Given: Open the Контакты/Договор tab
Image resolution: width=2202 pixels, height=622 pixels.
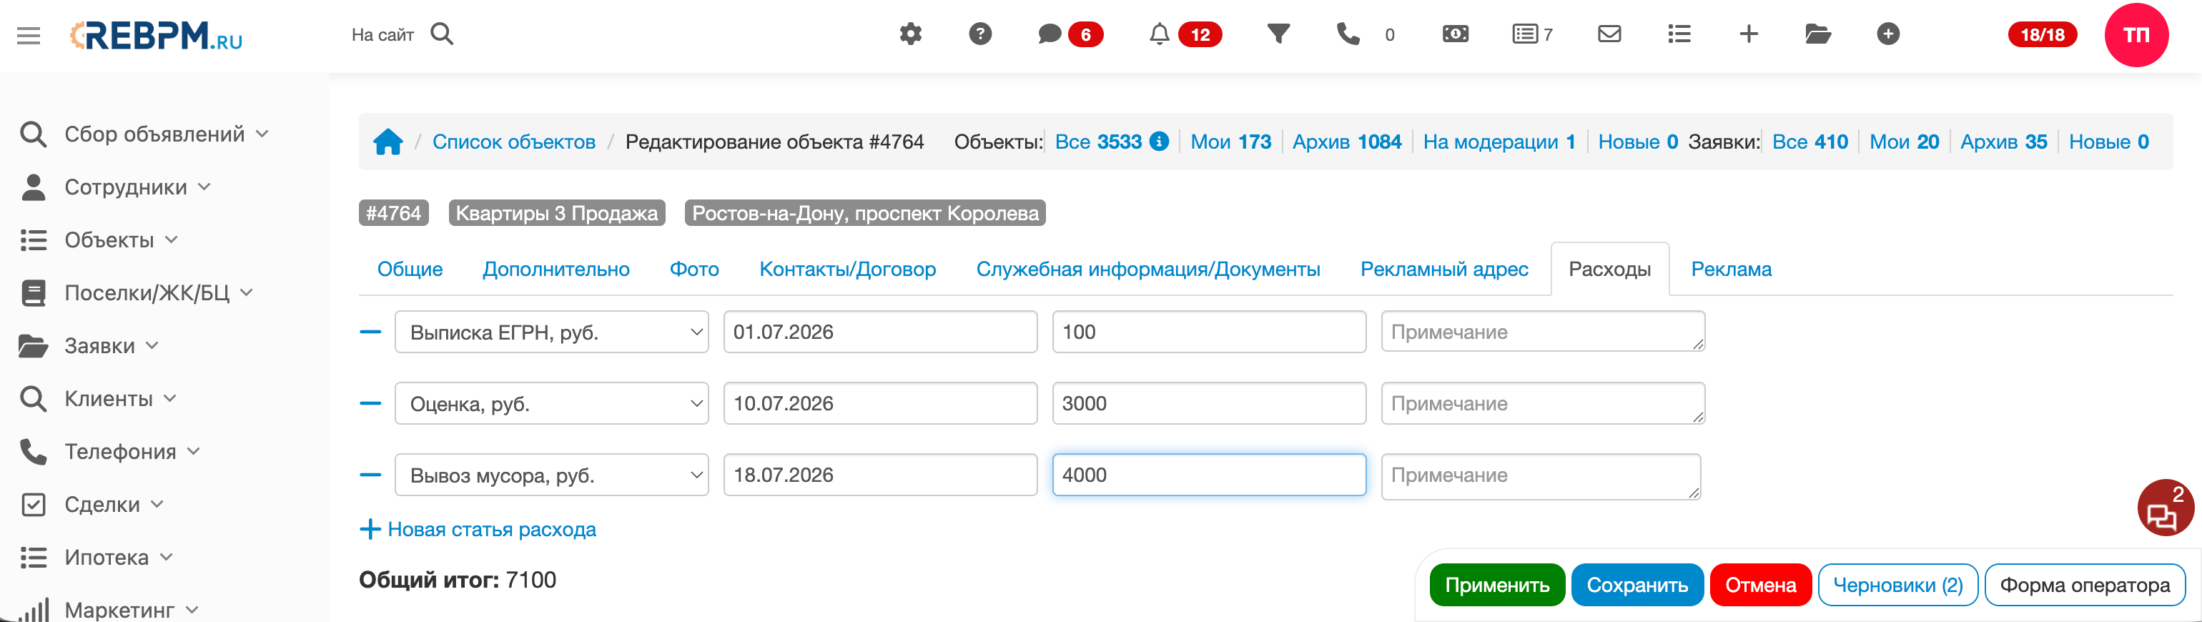Looking at the screenshot, I should [x=847, y=269].
